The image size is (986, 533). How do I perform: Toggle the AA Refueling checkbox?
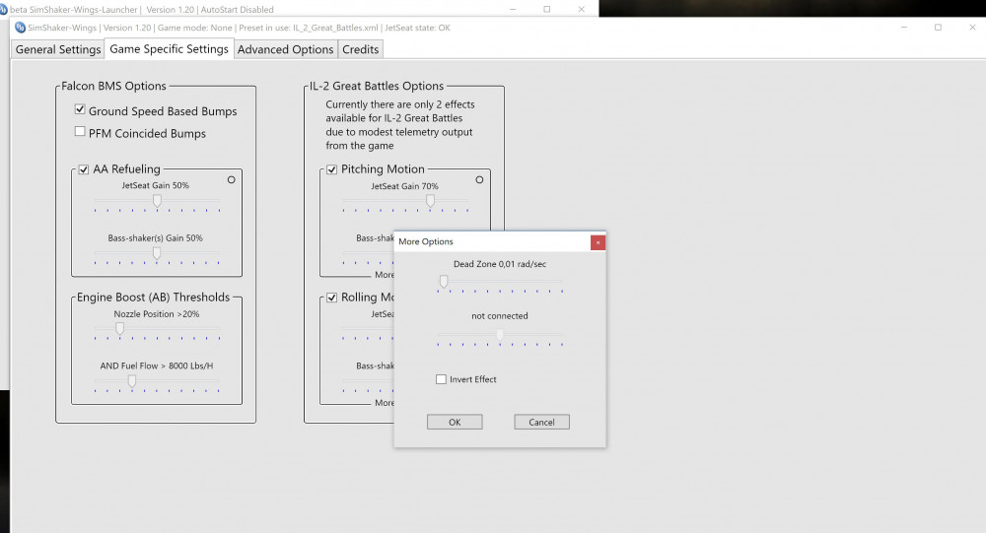point(84,169)
